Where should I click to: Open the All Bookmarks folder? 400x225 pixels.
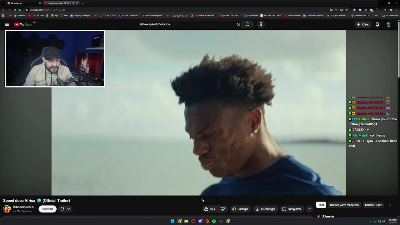tap(390, 15)
